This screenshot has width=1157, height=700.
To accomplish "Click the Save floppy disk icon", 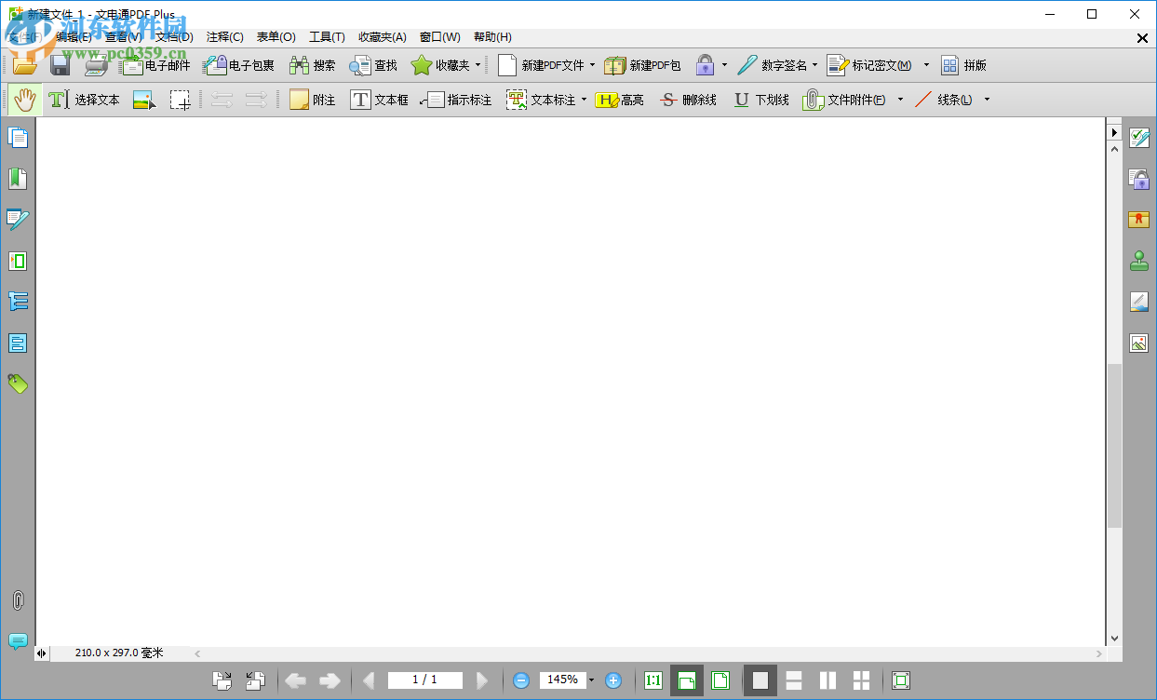I will (x=61, y=65).
